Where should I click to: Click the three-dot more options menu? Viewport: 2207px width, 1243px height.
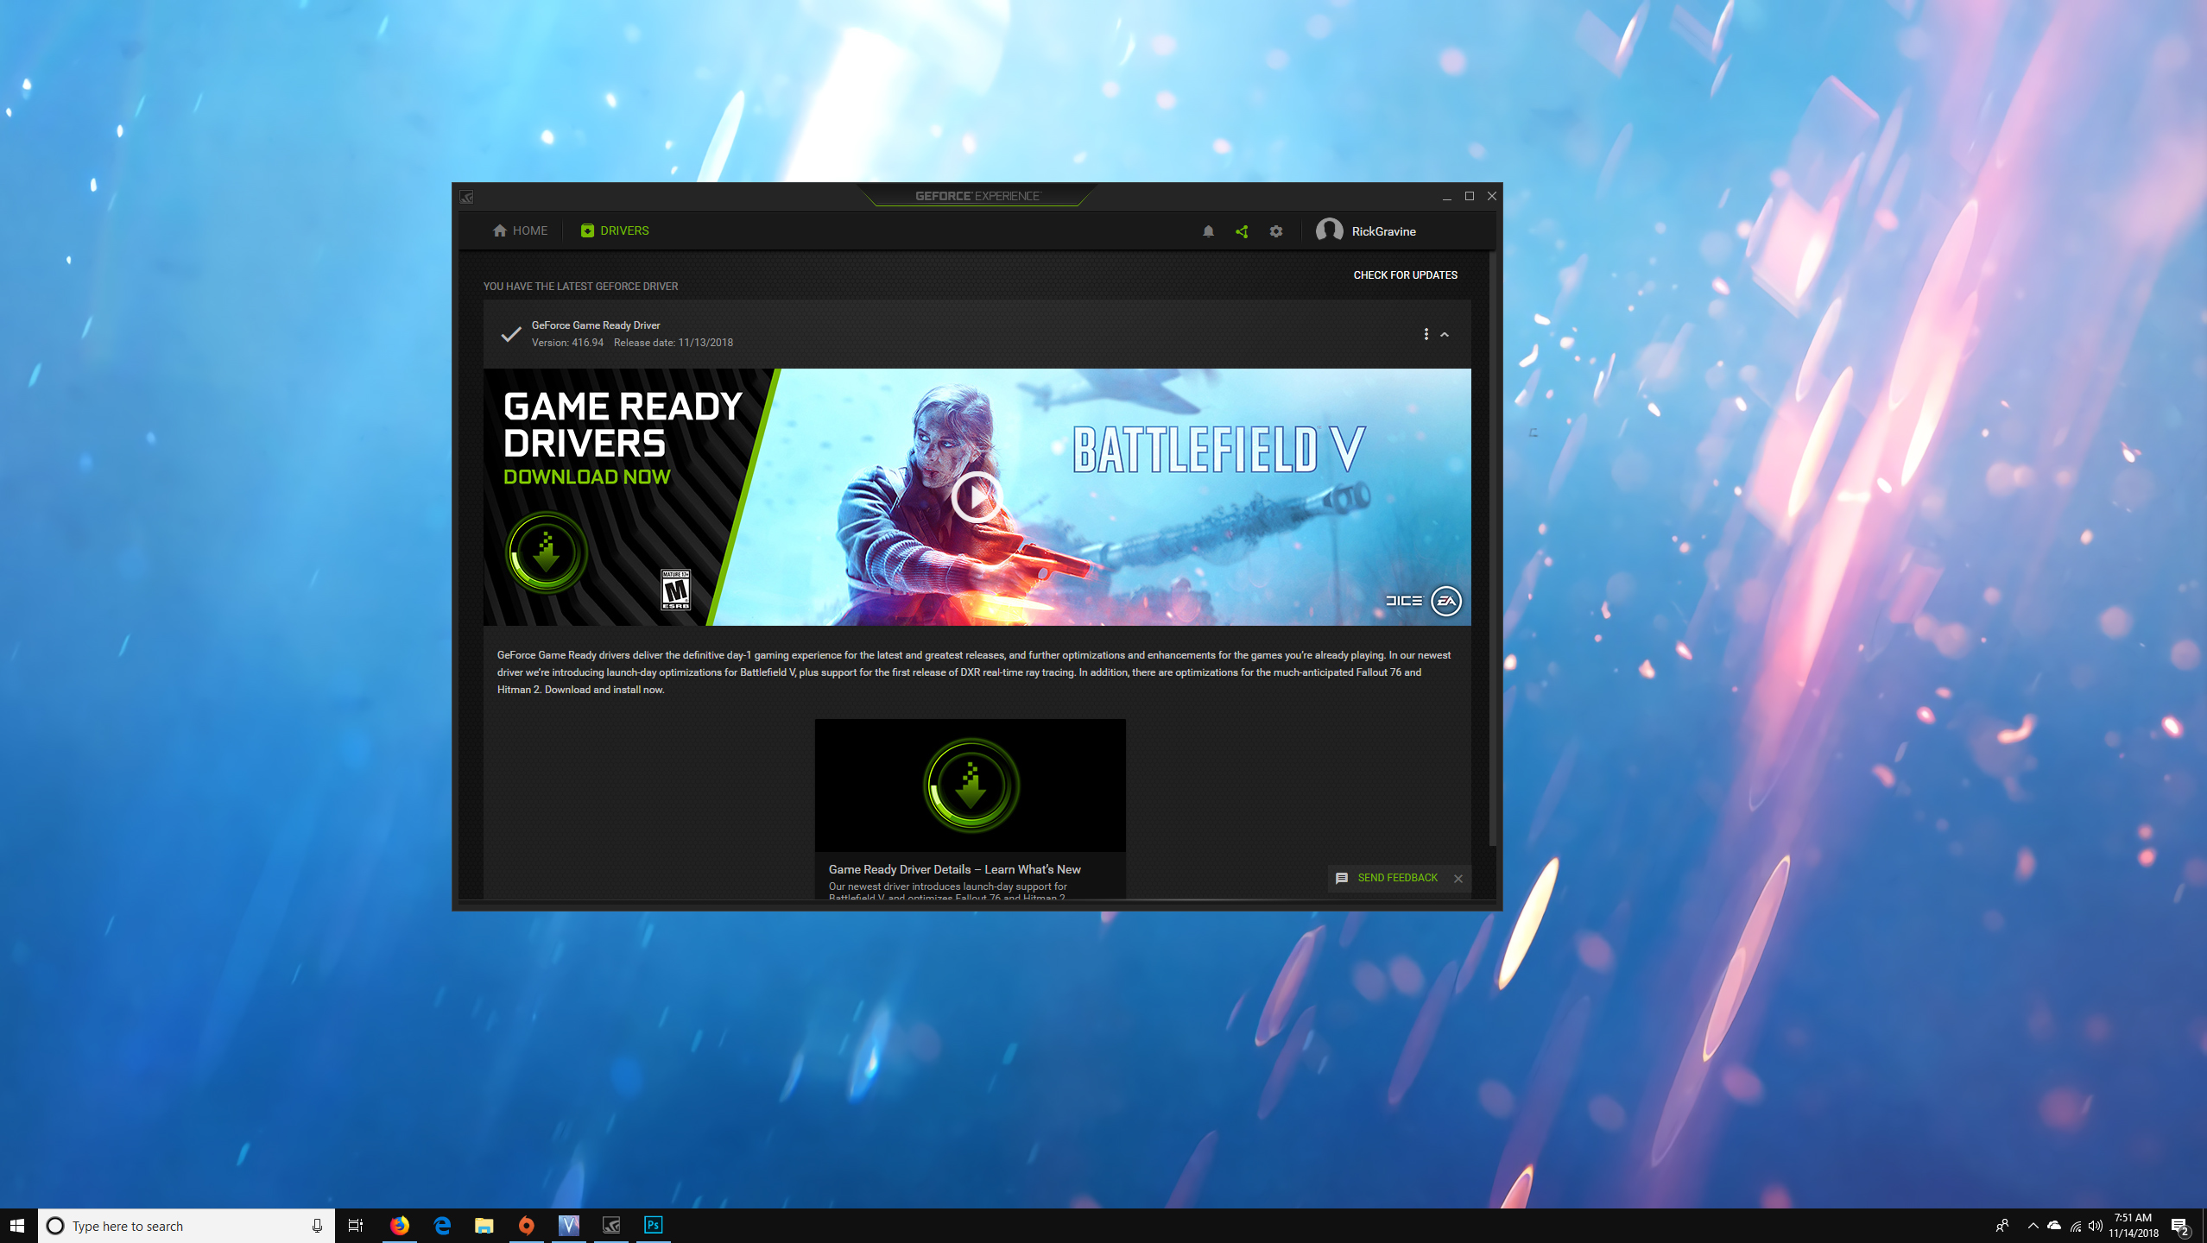coord(1426,332)
